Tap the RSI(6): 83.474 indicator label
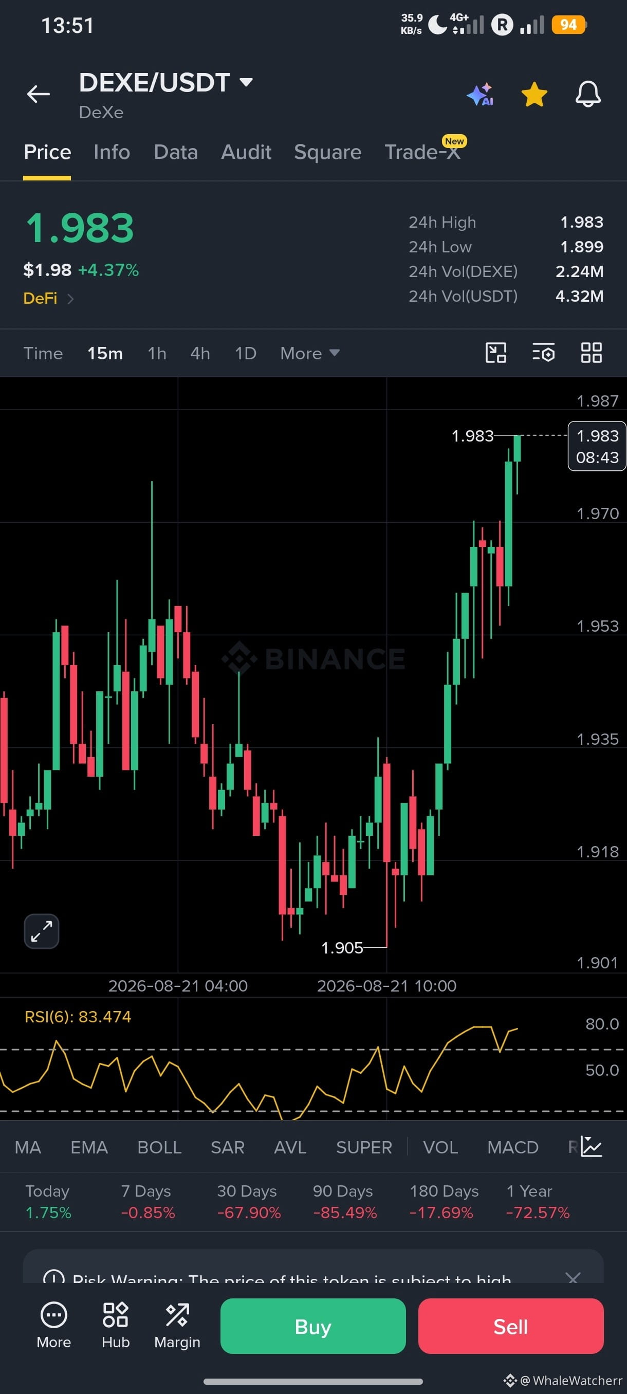Image resolution: width=627 pixels, height=1394 pixels. [x=78, y=1017]
